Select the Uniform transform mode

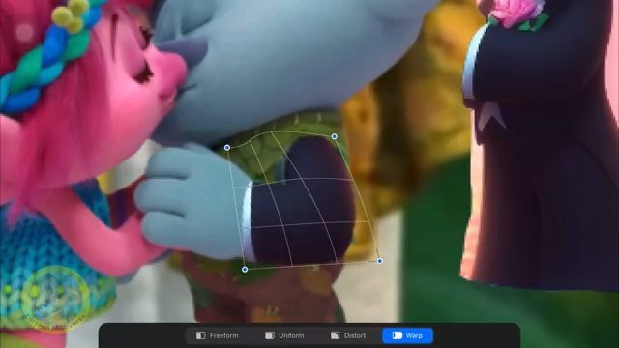pos(284,335)
